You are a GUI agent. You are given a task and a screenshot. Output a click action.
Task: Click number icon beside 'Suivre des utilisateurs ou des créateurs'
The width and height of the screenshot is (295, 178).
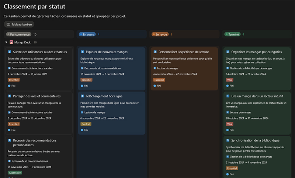(x=10, y=52)
